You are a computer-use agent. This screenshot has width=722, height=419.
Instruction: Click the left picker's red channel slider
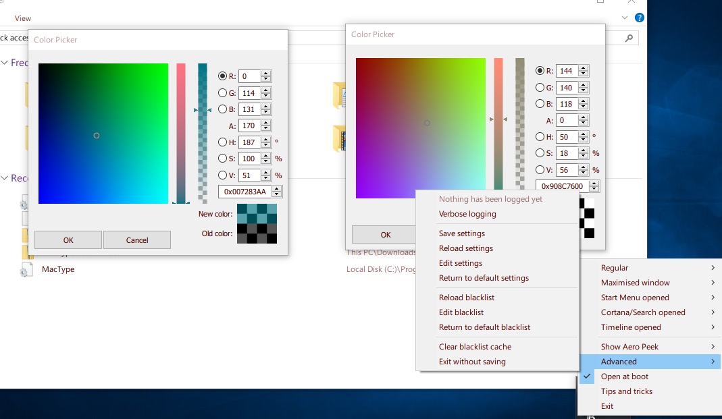point(181,134)
